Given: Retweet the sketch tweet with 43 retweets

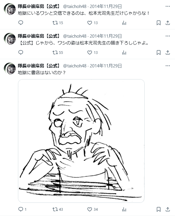Looking at the screenshot, I should coord(58,210).
